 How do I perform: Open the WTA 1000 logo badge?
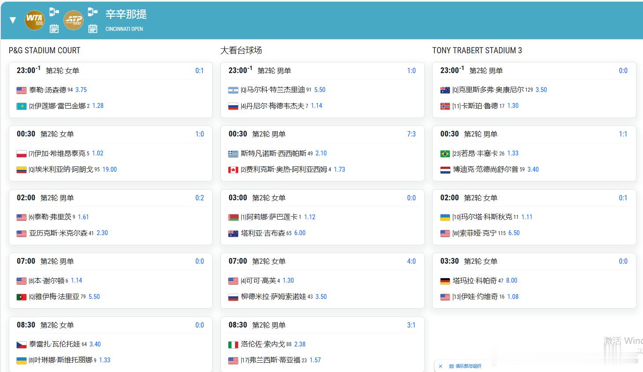tap(34, 20)
